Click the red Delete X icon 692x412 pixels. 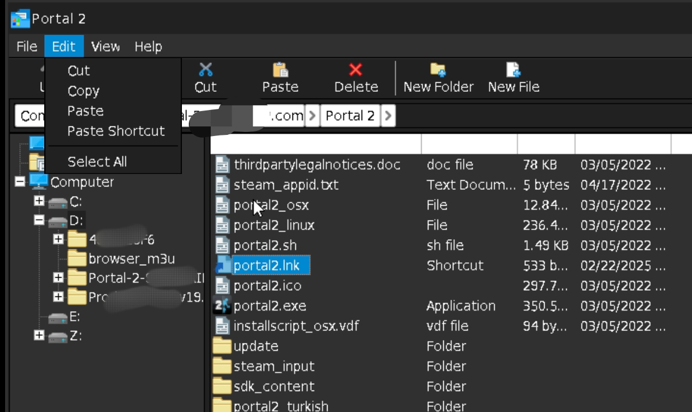pyautogui.click(x=355, y=70)
